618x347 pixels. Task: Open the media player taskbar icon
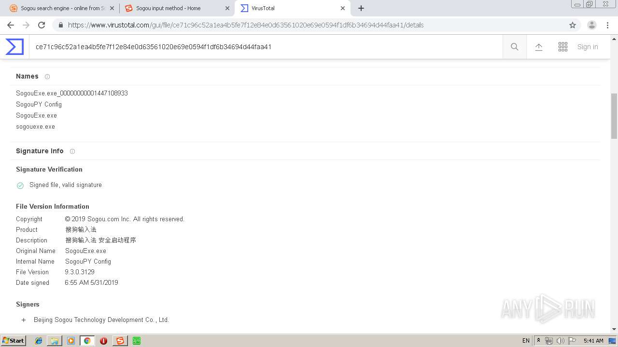tap(71, 341)
